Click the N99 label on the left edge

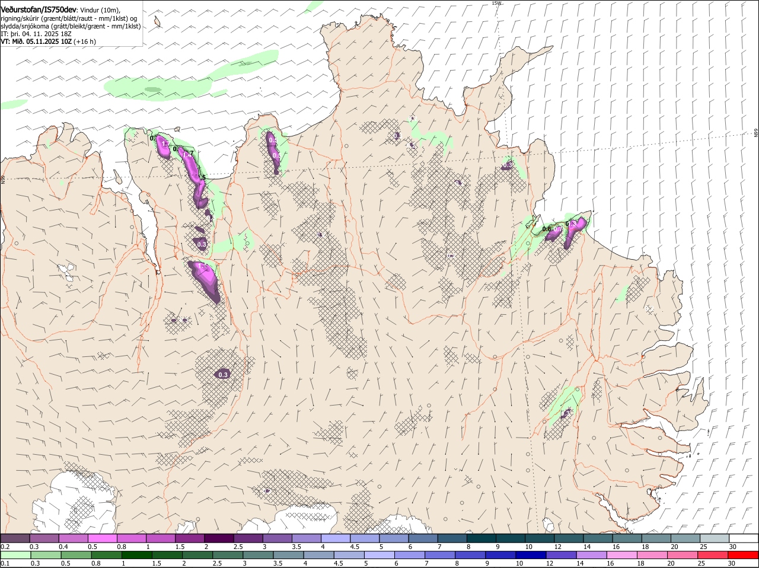tap(3, 179)
